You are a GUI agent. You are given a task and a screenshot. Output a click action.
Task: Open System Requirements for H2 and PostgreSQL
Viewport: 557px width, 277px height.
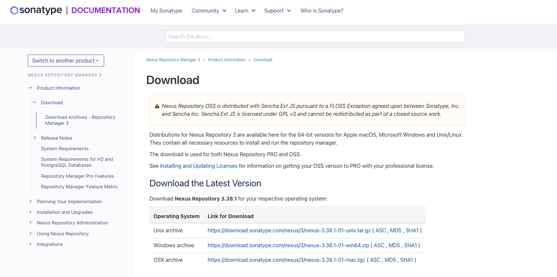tap(77, 162)
